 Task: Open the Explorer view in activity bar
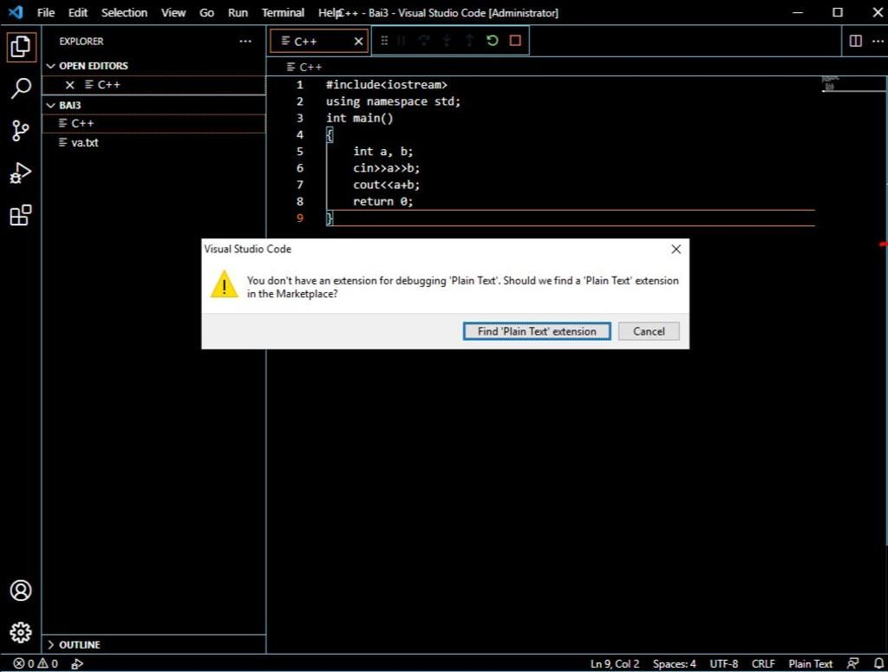(x=21, y=47)
